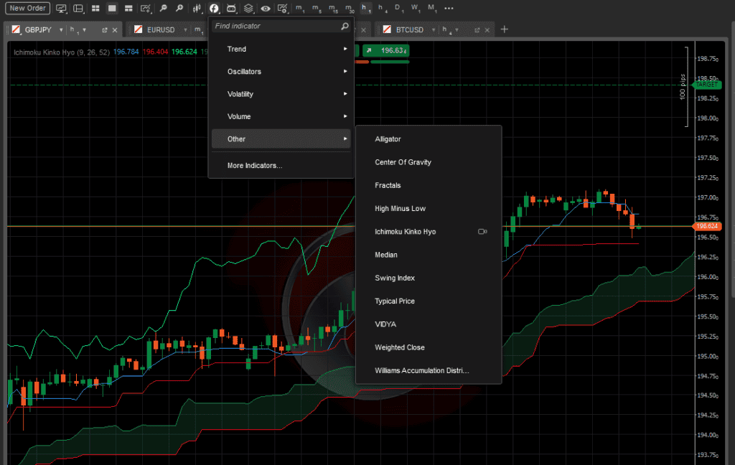Select the h4 timeframe in toolbar
Image resolution: width=735 pixels, height=465 pixels.
coord(383,8)
